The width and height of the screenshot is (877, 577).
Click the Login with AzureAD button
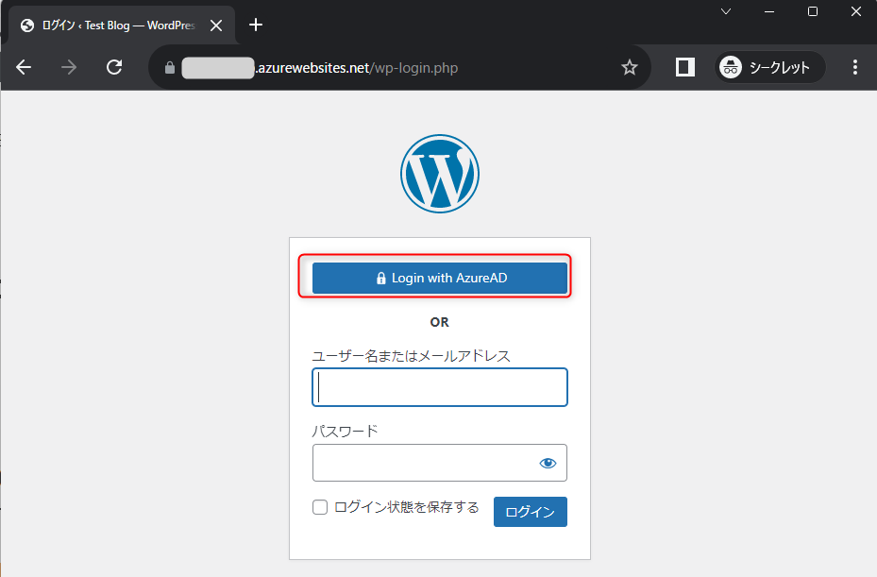[x=440, y=278]
